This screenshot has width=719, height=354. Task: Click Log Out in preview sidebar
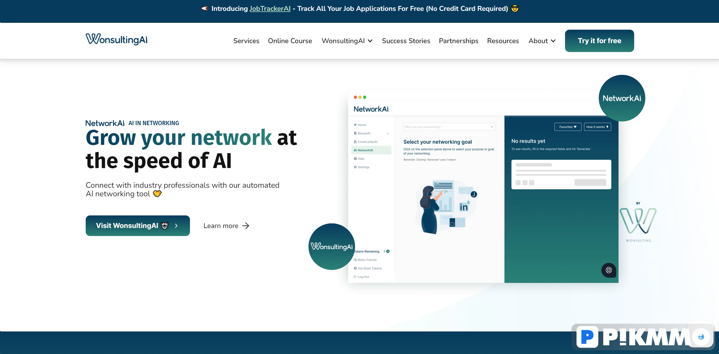[361, 277]
